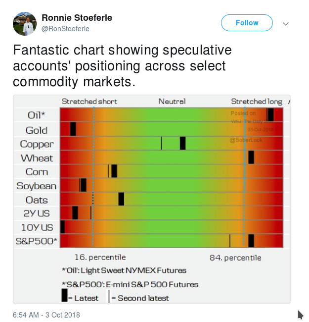Click the 2Y US latest marker
Screen dimensions: 309x322
75,213
